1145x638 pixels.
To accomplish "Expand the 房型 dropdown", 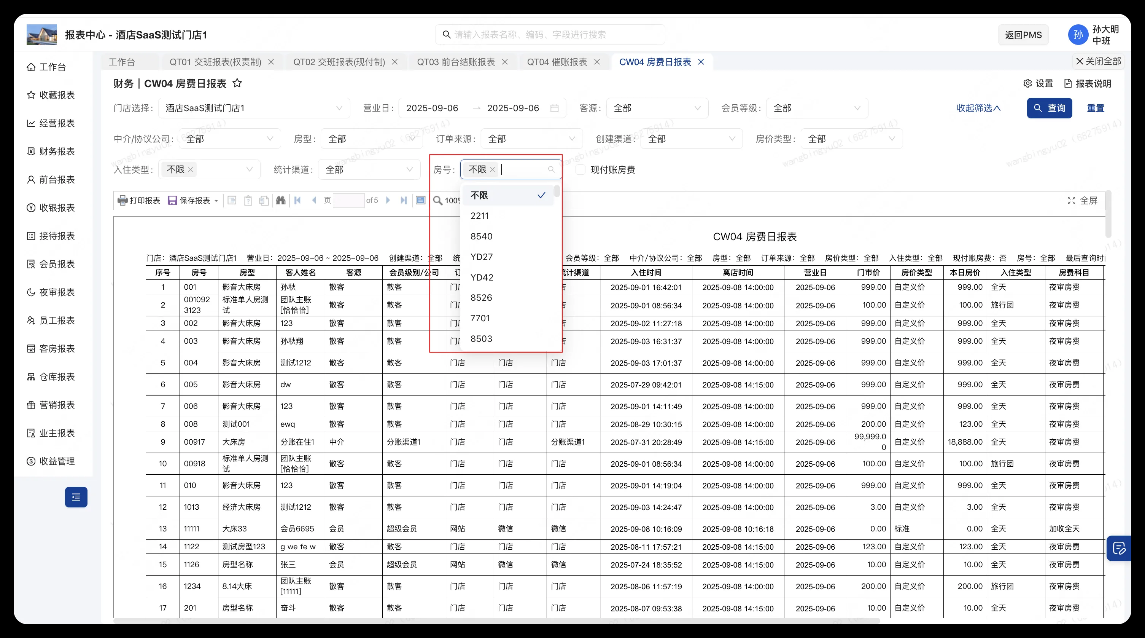I will [x=372, y=139].
